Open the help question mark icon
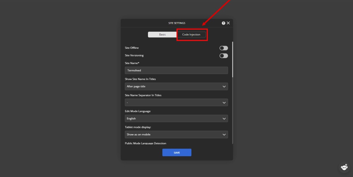353x177 pixels. click(223, 23)
